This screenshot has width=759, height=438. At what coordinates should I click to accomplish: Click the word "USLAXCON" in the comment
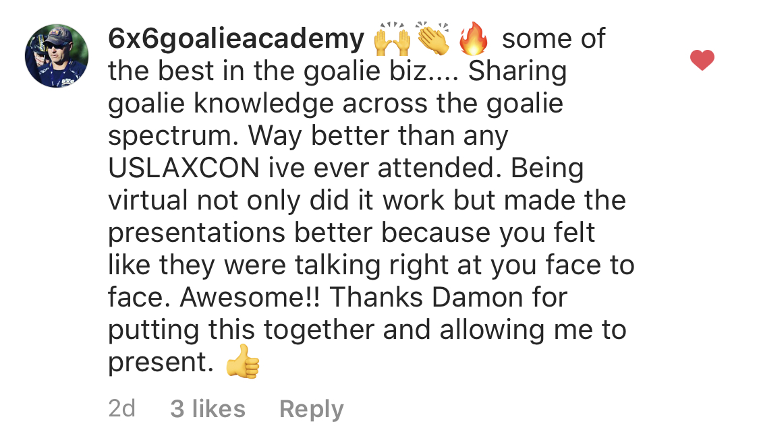coord(184,169)
